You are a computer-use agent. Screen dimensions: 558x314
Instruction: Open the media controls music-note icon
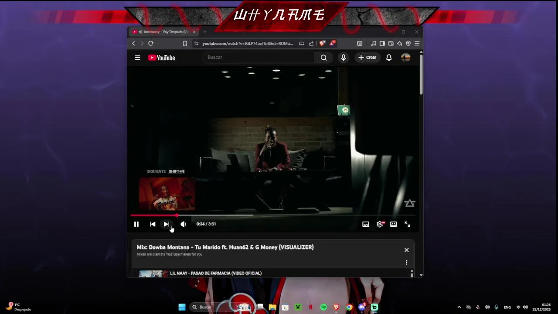pyautogui.click(x=374, y=44)
